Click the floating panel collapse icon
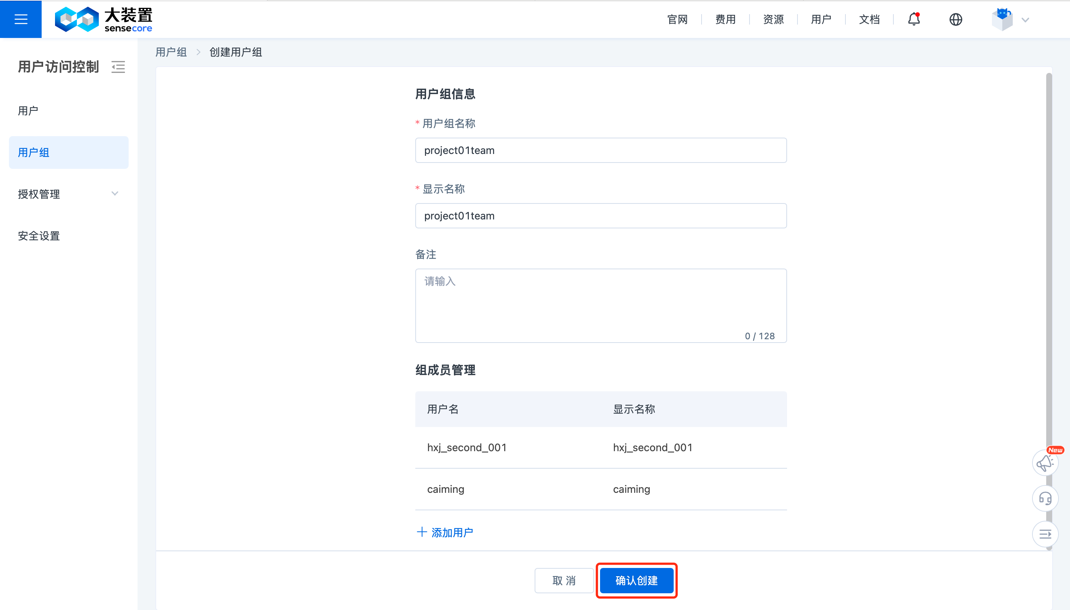The height and width of the screenshot is (610, 1070). pos(1045,534)
